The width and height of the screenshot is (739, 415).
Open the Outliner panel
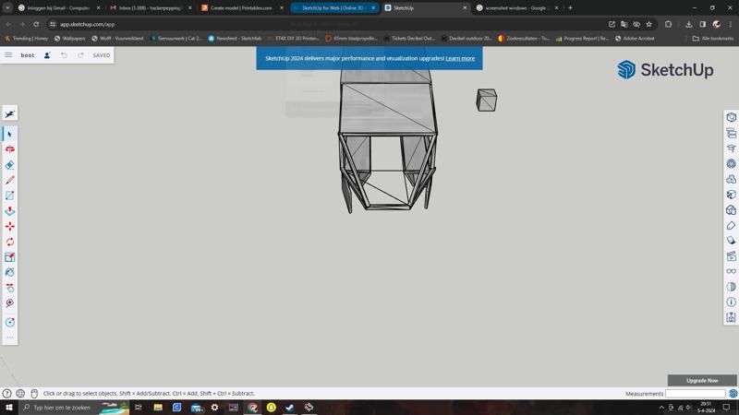point(731,133)
